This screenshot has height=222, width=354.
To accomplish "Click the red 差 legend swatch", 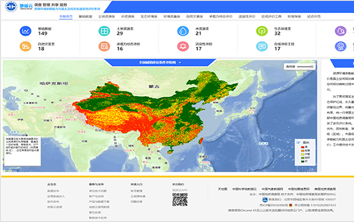I will click(x=303, y=147).
